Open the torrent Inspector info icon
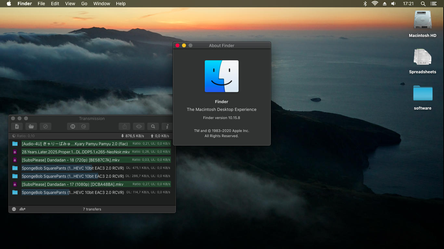This screenshot has width=444, height=249. point(167,126)
